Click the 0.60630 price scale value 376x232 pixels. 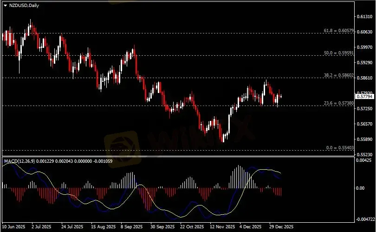(x=365, y=32)
